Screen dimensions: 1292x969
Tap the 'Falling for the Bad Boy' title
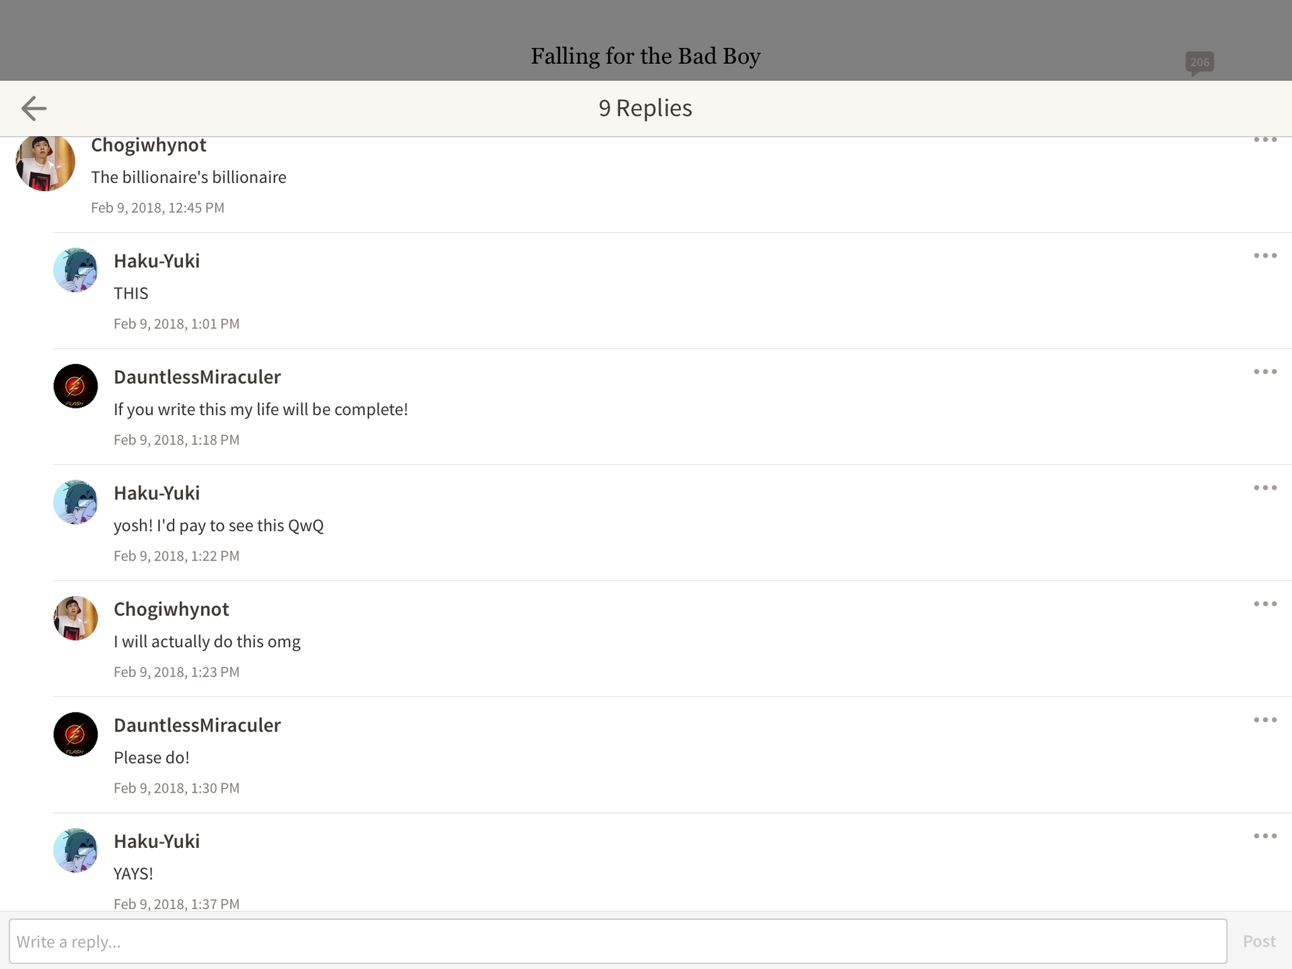645,56
